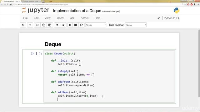Click the Python 2 kernel label
This screenshot has height=112, width=200.
click(169, 18)
